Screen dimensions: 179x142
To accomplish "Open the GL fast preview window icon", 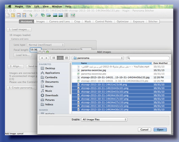I will point(55,15).
